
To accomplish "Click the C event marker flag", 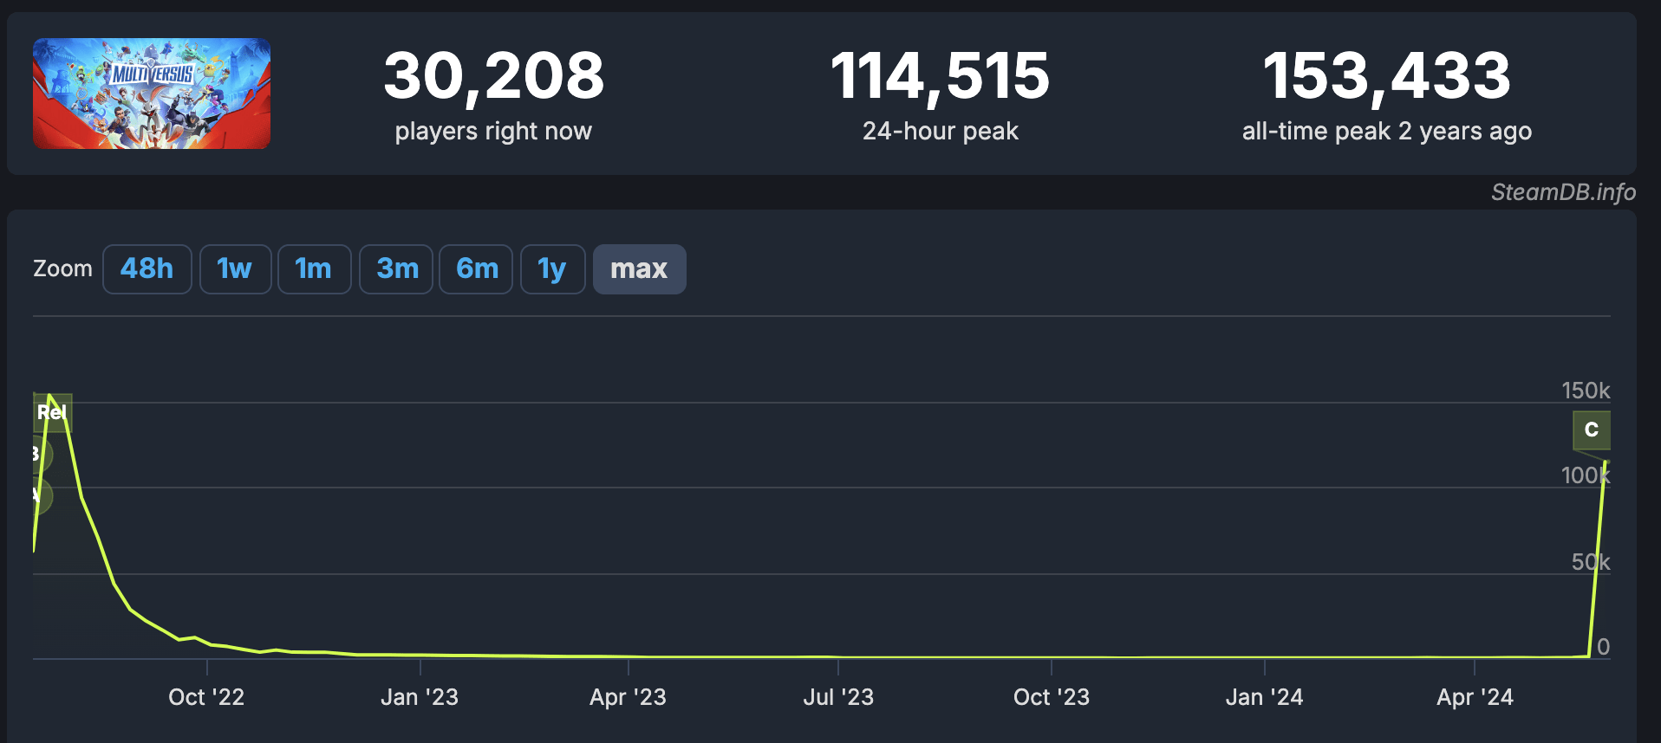I will 1592,430.
